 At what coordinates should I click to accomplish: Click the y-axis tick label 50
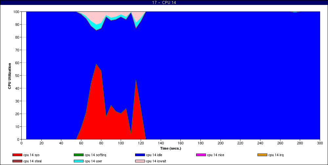pos(17,76)
